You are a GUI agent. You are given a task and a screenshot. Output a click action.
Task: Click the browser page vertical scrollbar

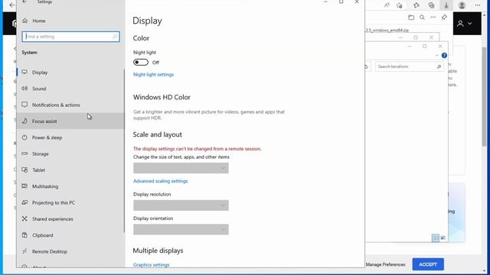pyautogui.click(x=485, y=97)
